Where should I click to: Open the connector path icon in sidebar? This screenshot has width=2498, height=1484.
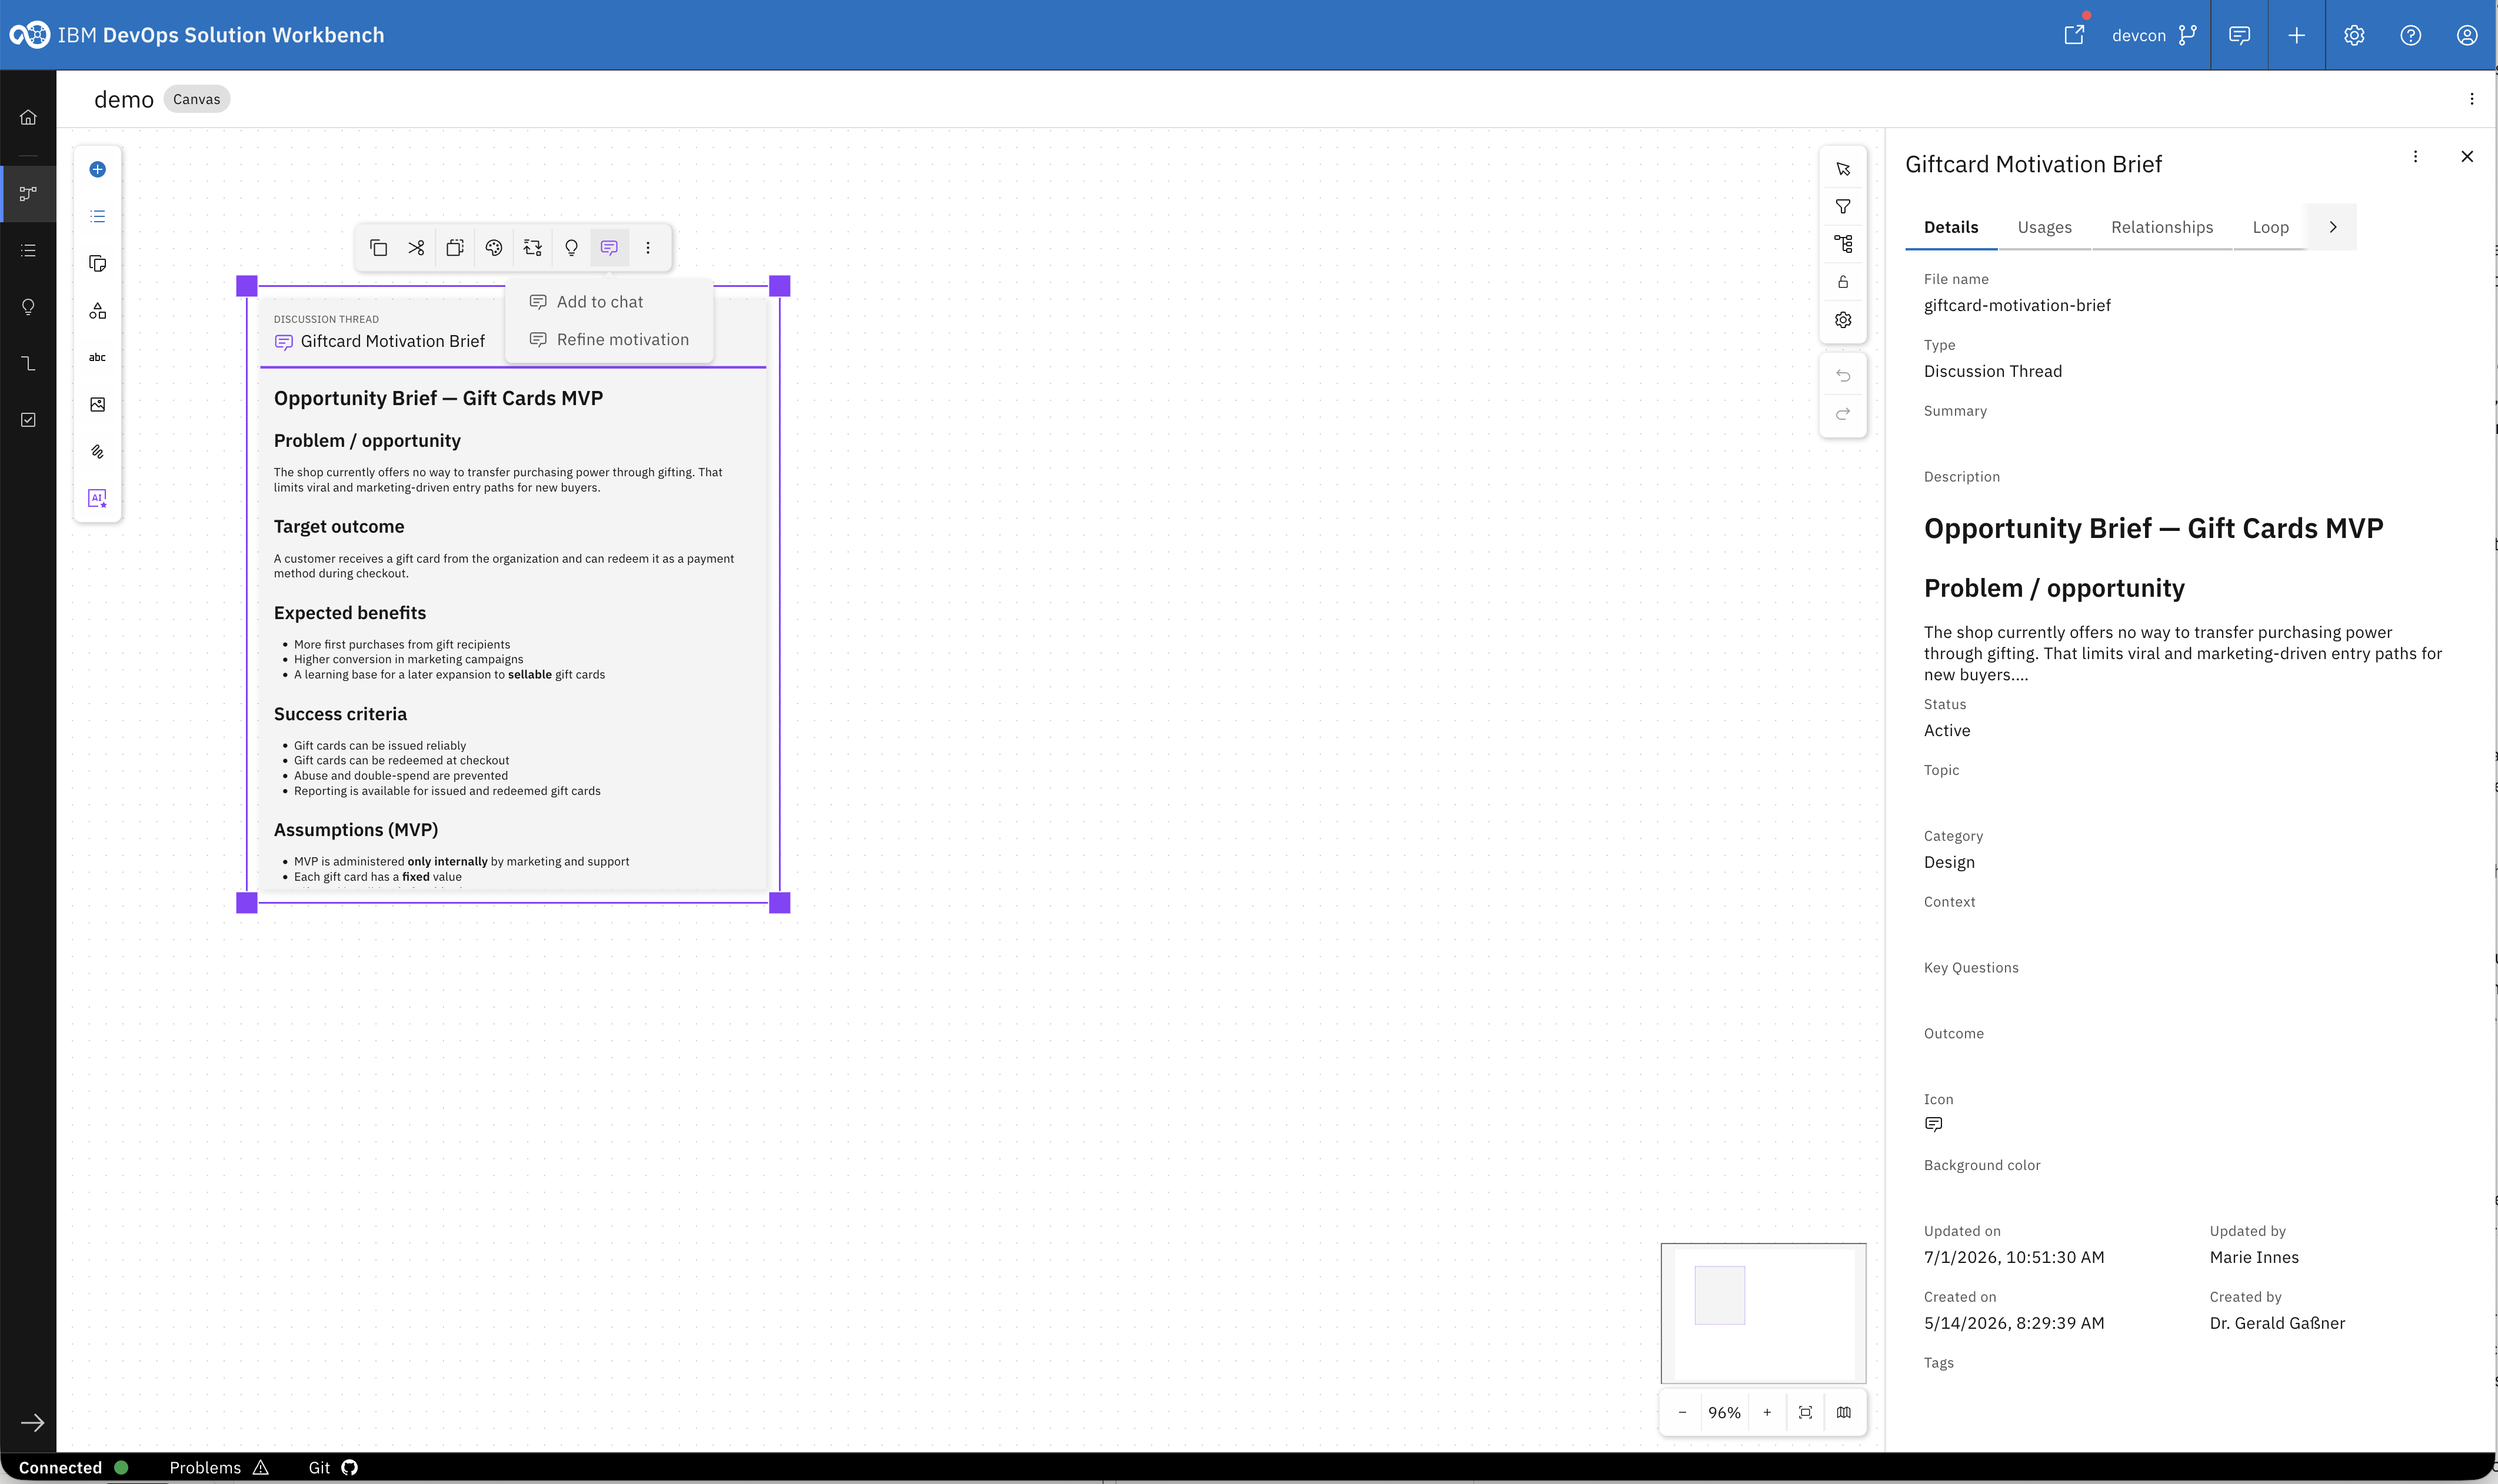click(x=28, y=363)
